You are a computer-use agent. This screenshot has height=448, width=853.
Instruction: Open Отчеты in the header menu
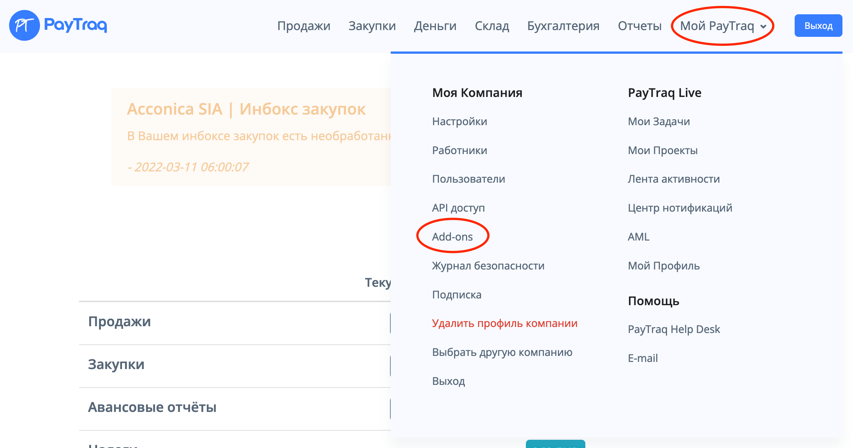[x=640, y=26]
